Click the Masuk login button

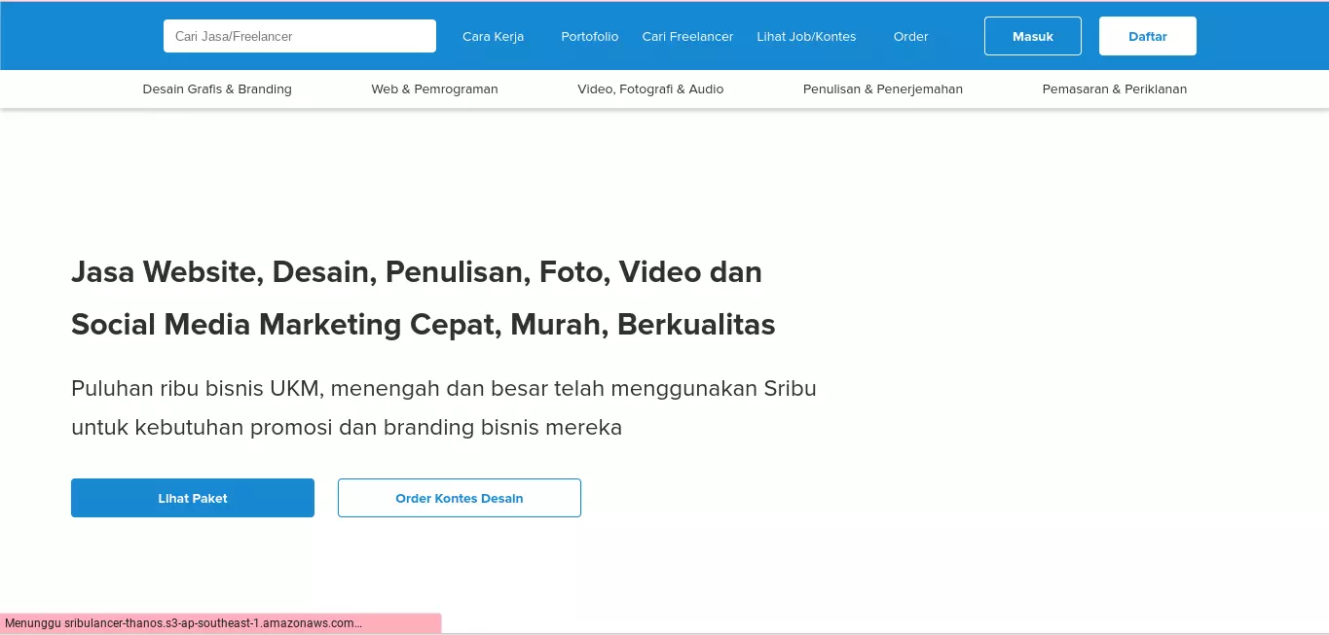(x=1033, y=36)
